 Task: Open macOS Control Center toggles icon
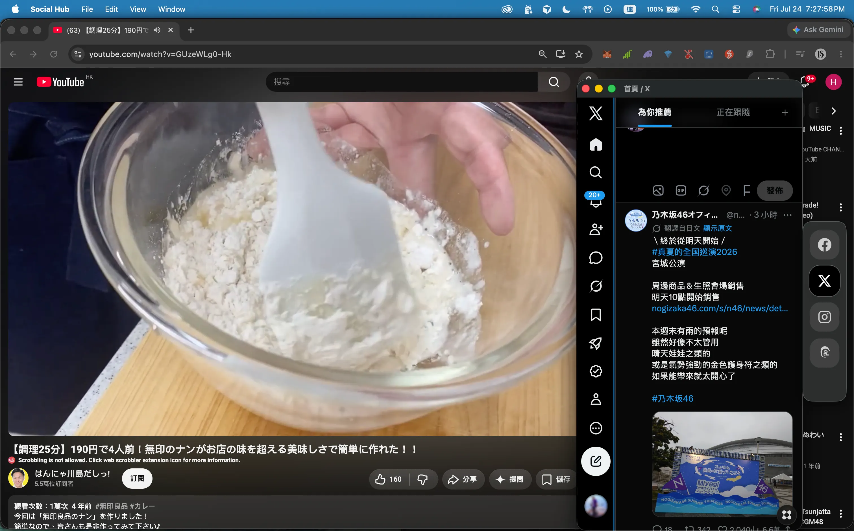pyautogui.click(x=736, y=9)
